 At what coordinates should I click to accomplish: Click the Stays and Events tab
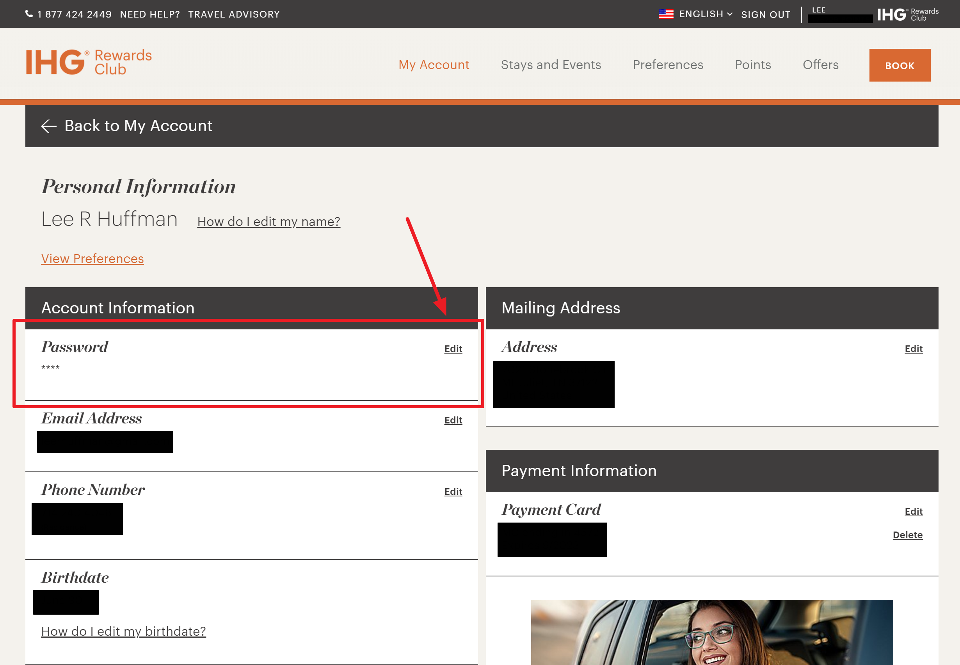coord(551,65)
